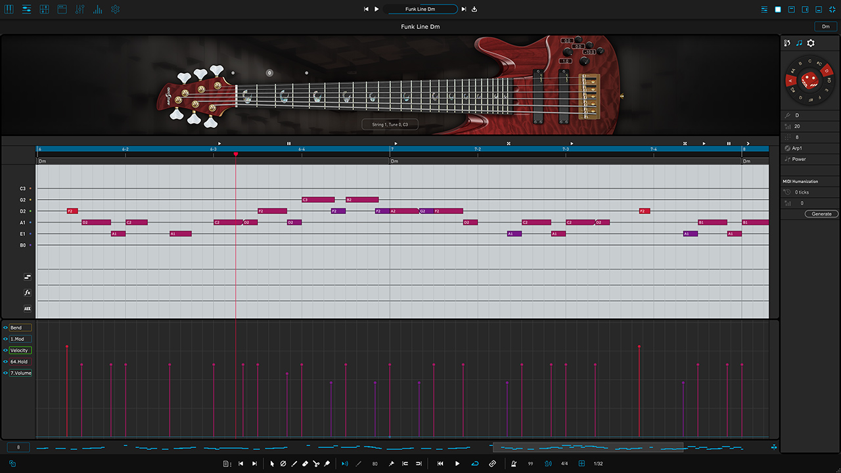Toggle the grid snap icon
841x473 pixels.
(x=581, y=464)
